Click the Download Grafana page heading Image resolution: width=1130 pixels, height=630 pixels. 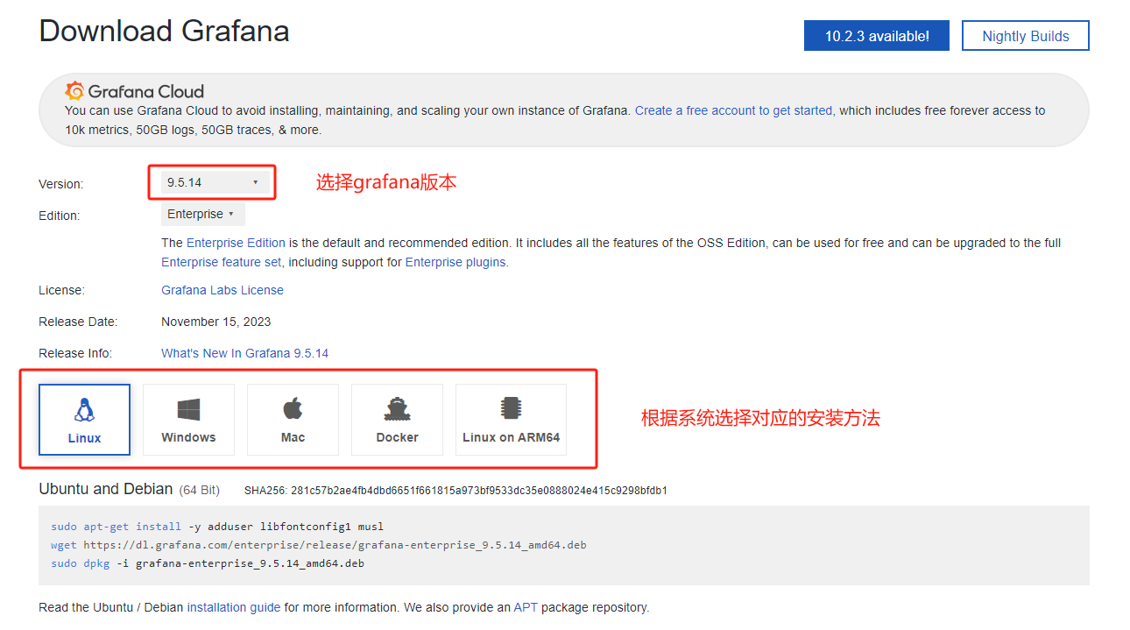pos(164,31)
